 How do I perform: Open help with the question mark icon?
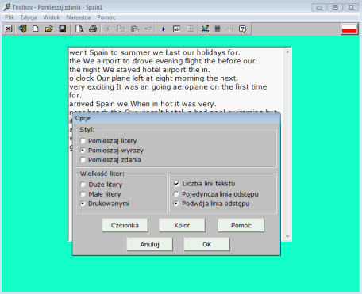(x=242, y=29)
